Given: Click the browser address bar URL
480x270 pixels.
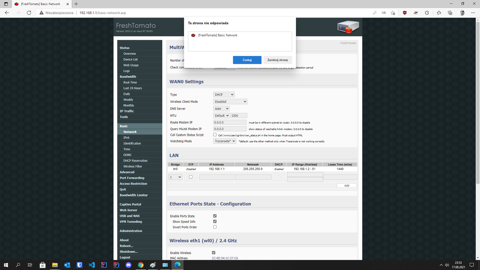Looking at the screenshot, I should [x=103, y=13].
